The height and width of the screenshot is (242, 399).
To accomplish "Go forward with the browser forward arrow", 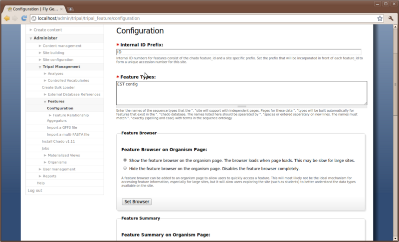I will (x=15, y=18).
